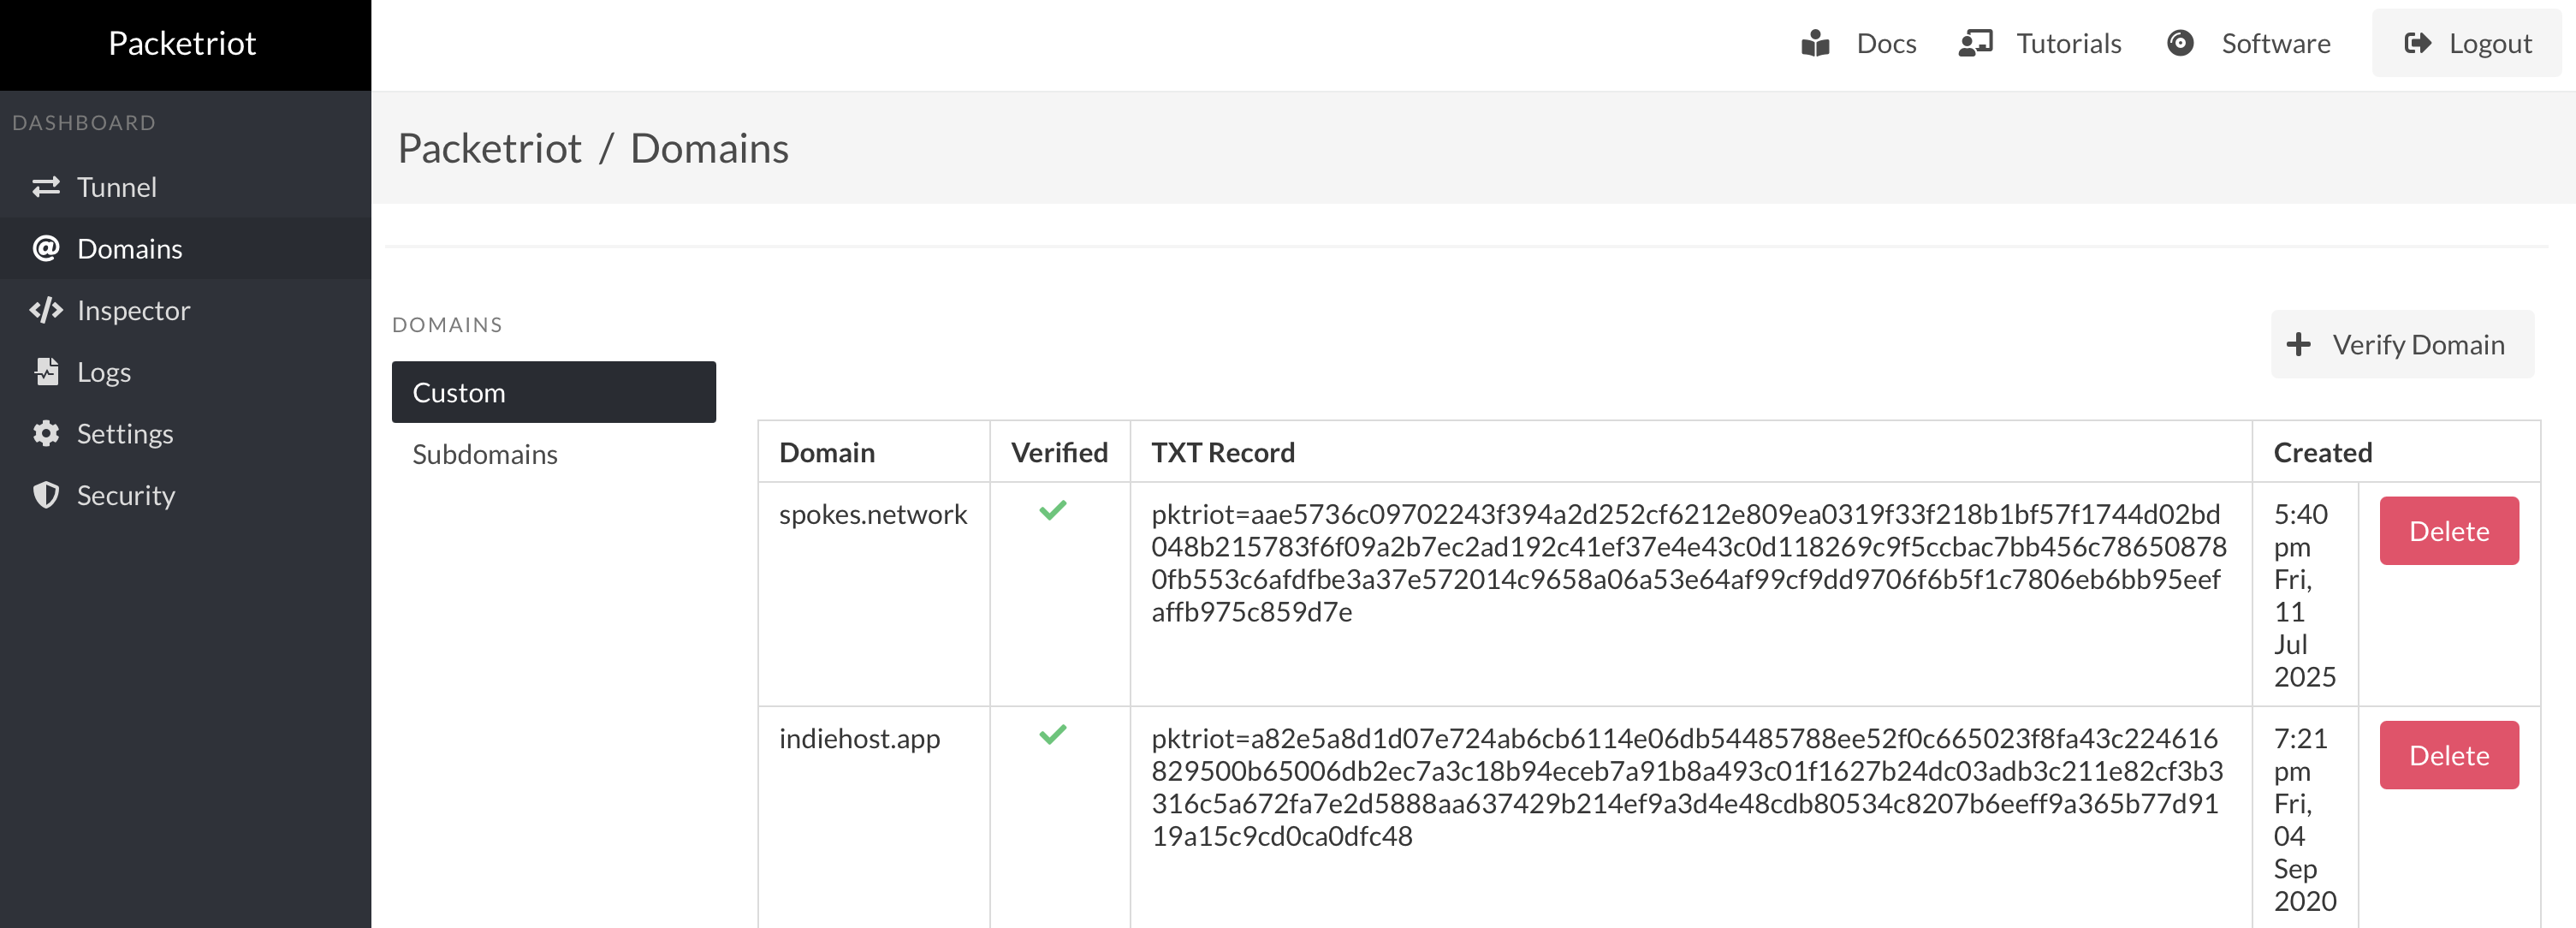The height and width of the screenshot is (928, 2576).
Task: Log out via the Logout button
Action: coord(2467,43)
